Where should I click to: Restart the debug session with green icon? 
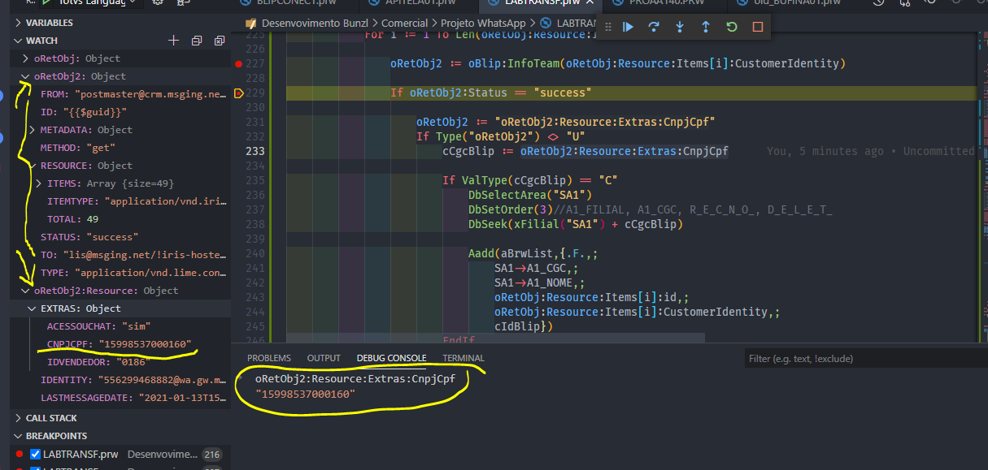(x=732, y=27)
